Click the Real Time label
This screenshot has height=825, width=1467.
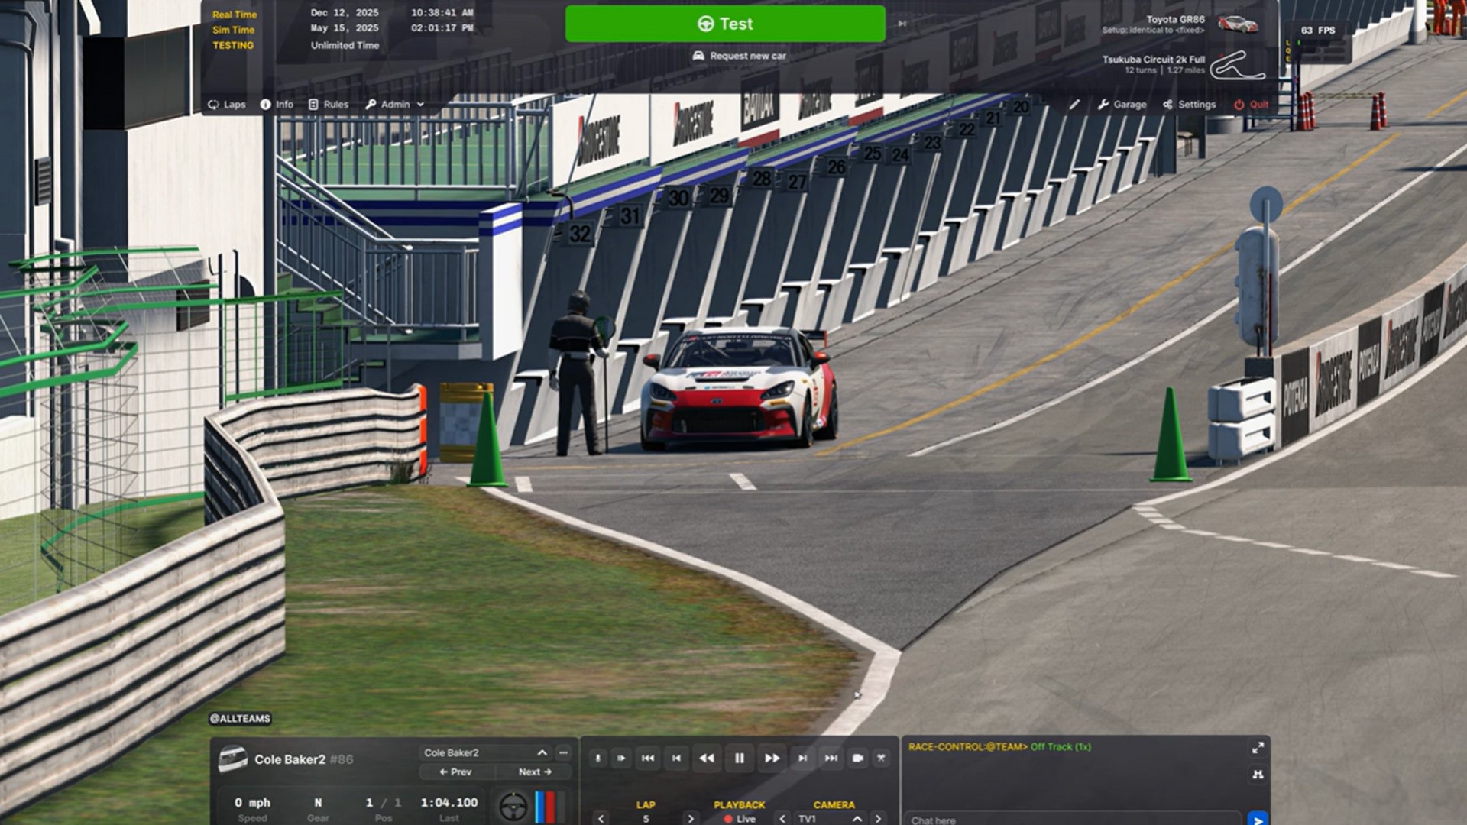[x=235, y=15]
